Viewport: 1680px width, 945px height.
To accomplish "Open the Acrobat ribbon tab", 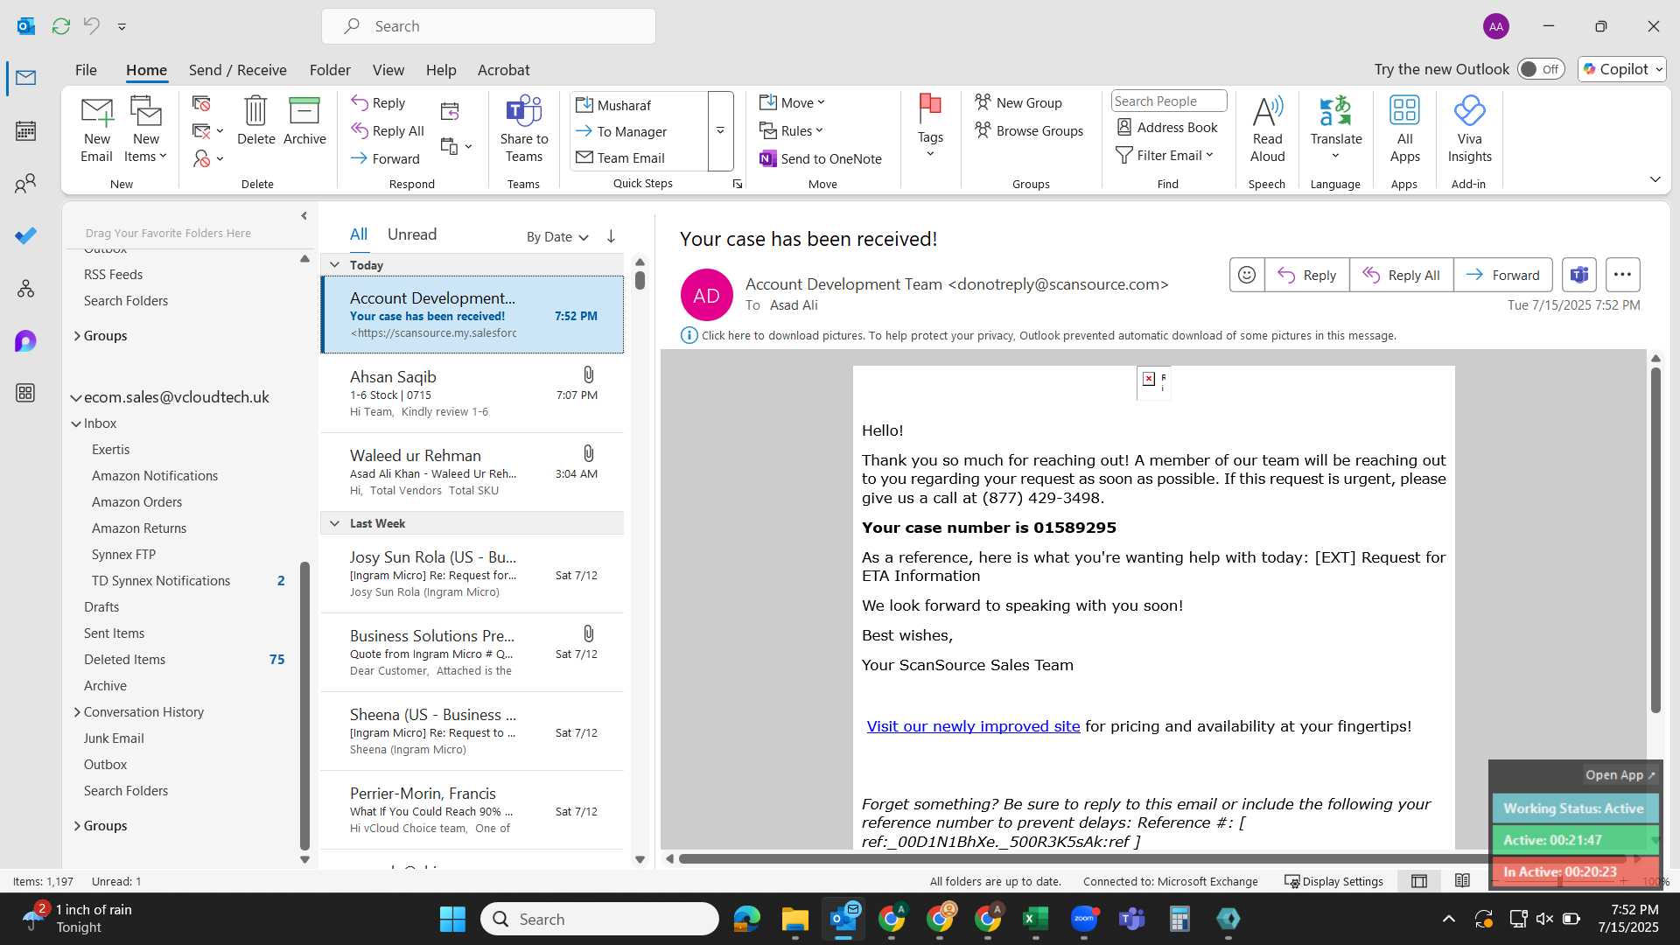I will (x=503, y=70).
